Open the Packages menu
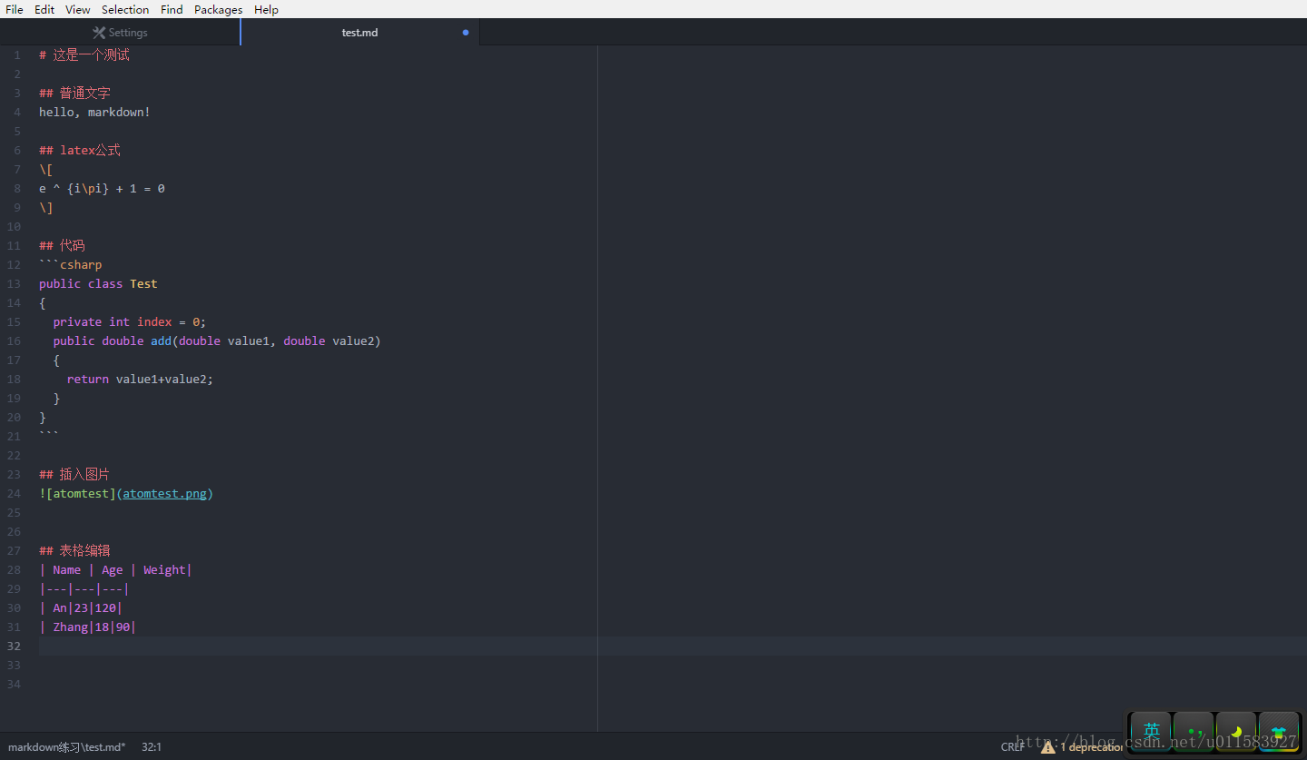 point(218,9)
